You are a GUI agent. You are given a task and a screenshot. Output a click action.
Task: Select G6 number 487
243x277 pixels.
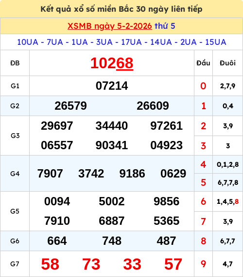point(166,241)
